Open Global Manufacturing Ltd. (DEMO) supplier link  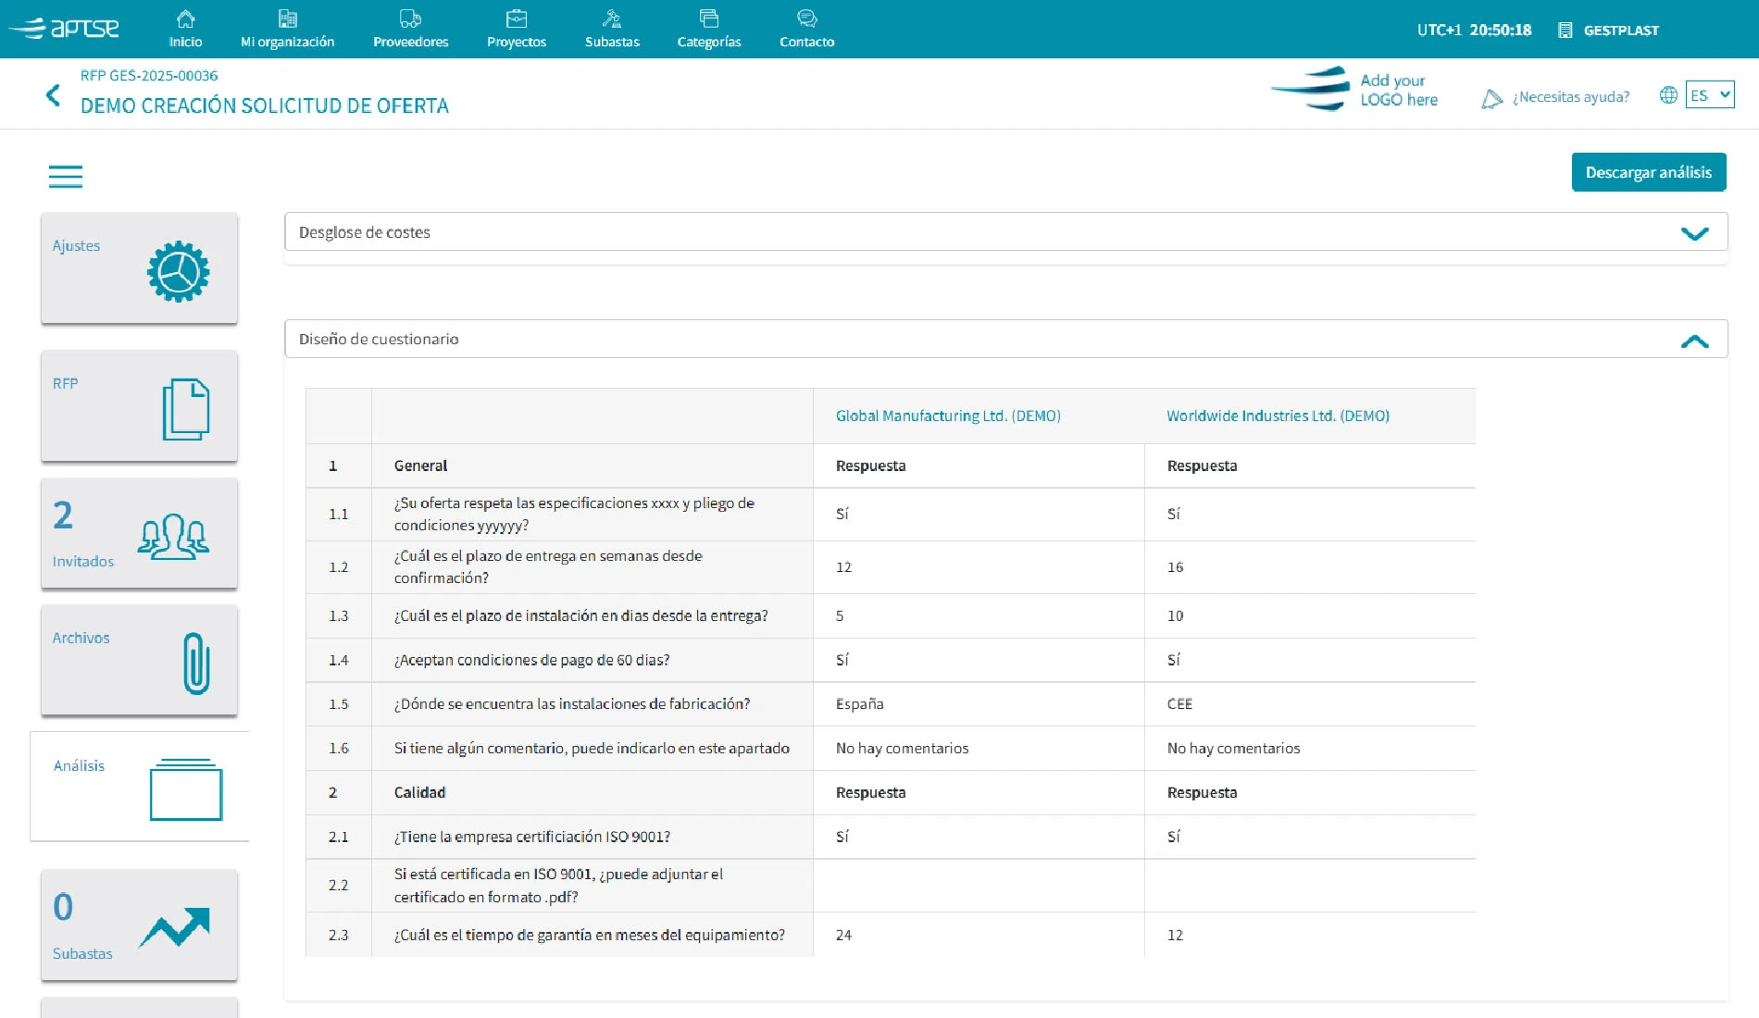947,416
